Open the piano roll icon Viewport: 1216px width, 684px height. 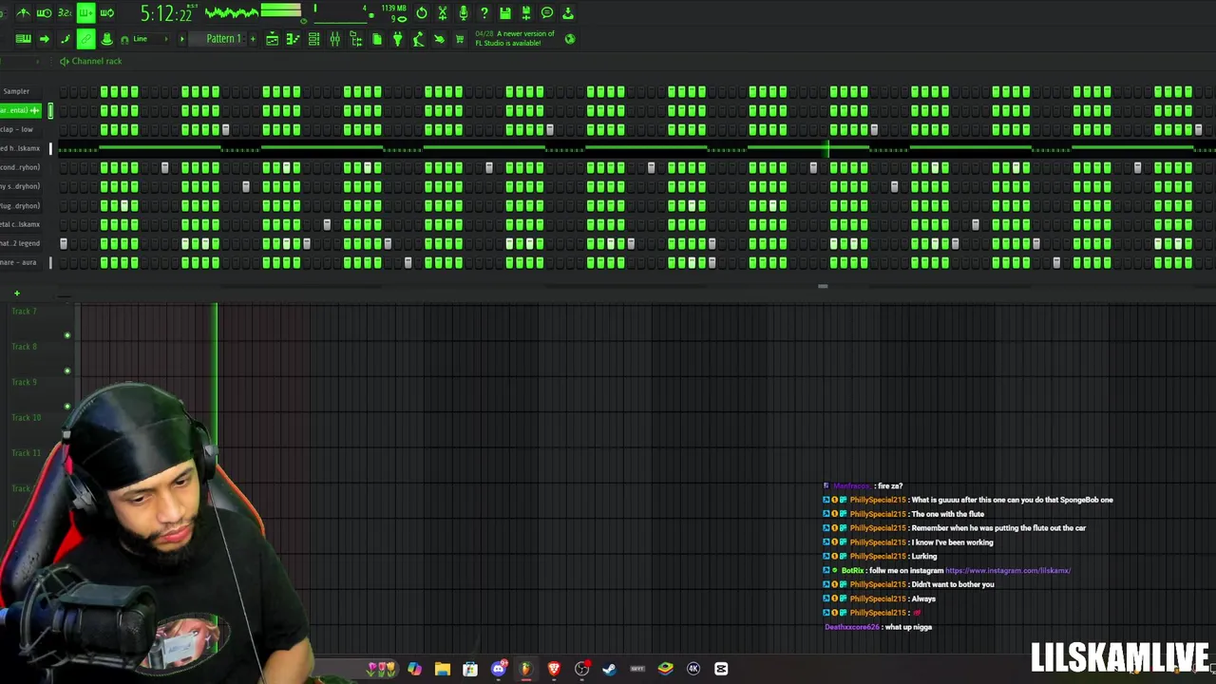coord(293,39)
